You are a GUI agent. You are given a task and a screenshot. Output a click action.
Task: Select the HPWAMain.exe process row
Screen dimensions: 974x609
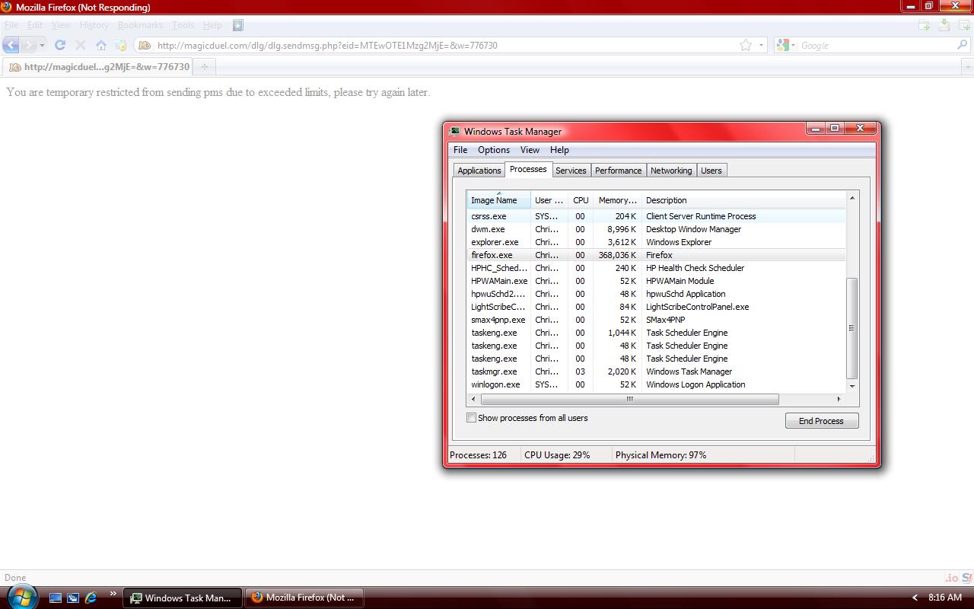656,281
